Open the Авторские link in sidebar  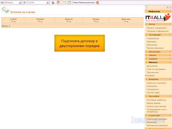click(152, 45)
